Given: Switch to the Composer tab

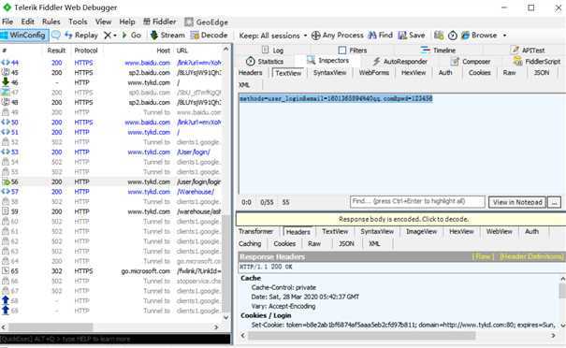Looking at the screenshot, I should (471, 62).
